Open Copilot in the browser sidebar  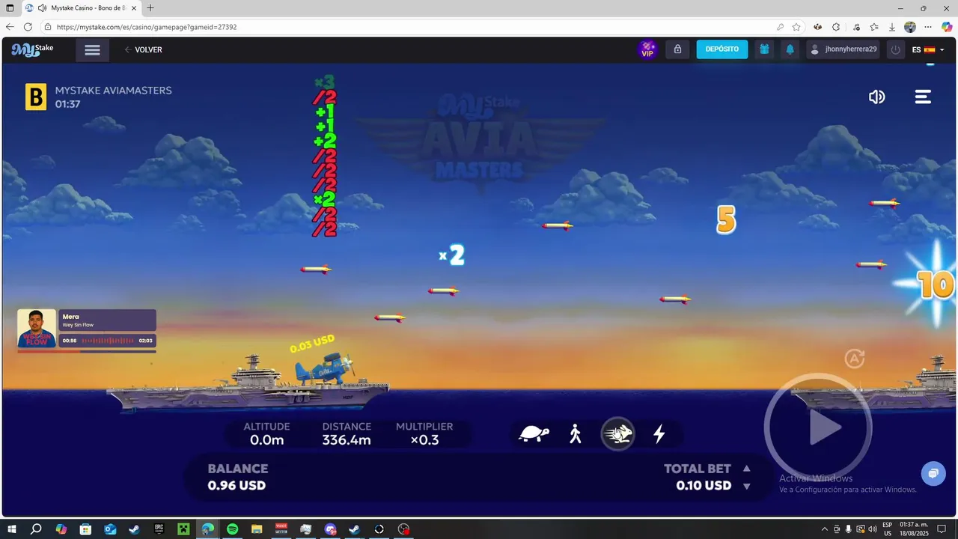click(x=947, y=27)
